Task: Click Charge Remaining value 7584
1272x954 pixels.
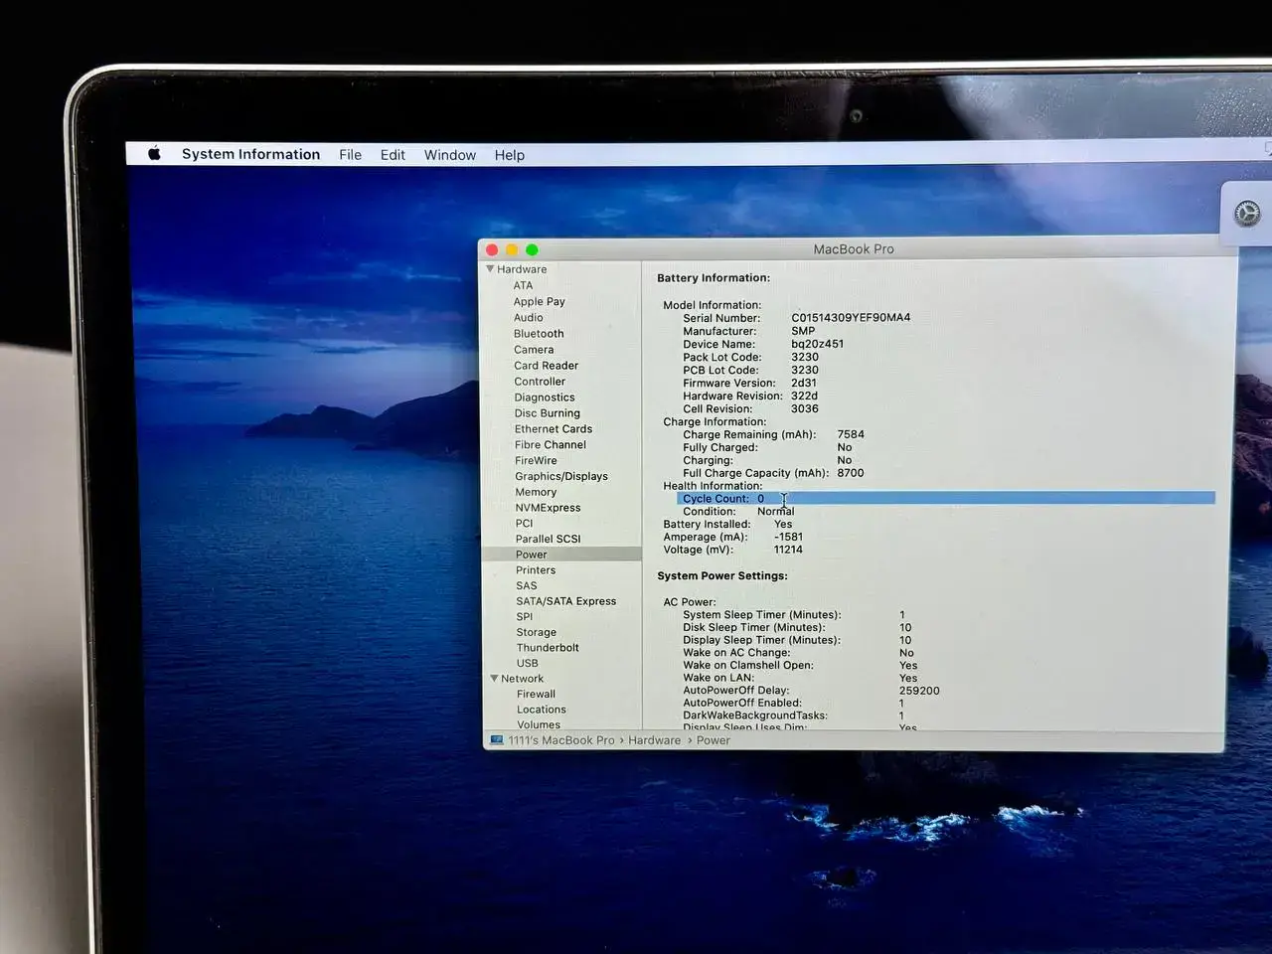Action: (851, 434)
